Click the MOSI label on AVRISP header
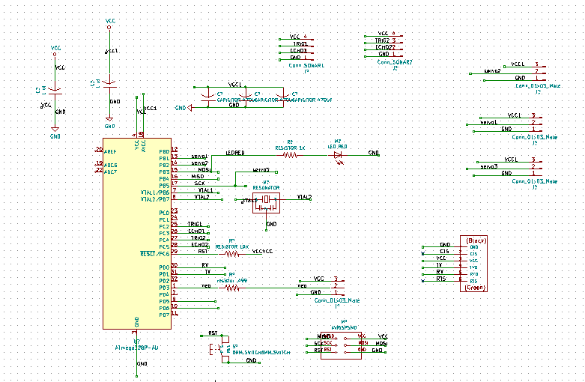 [381, 344]
